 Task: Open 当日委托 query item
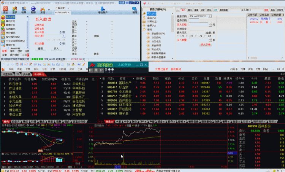pos(156,38)
